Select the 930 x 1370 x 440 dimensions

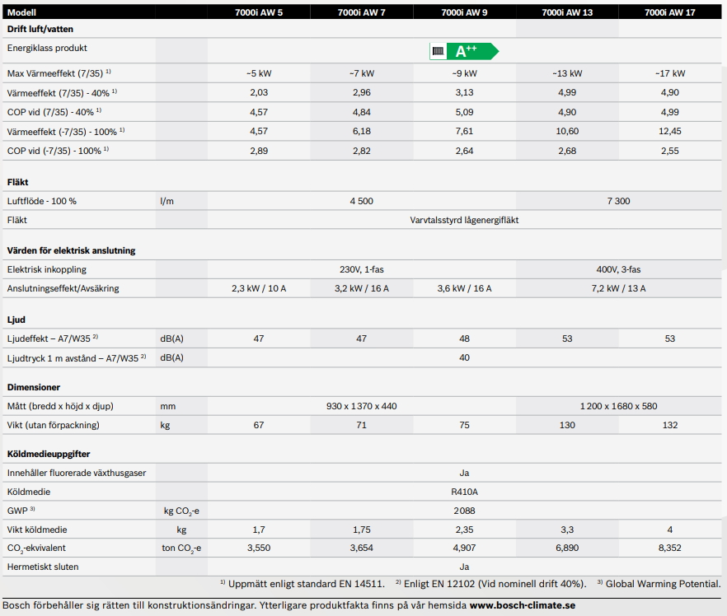361,406
